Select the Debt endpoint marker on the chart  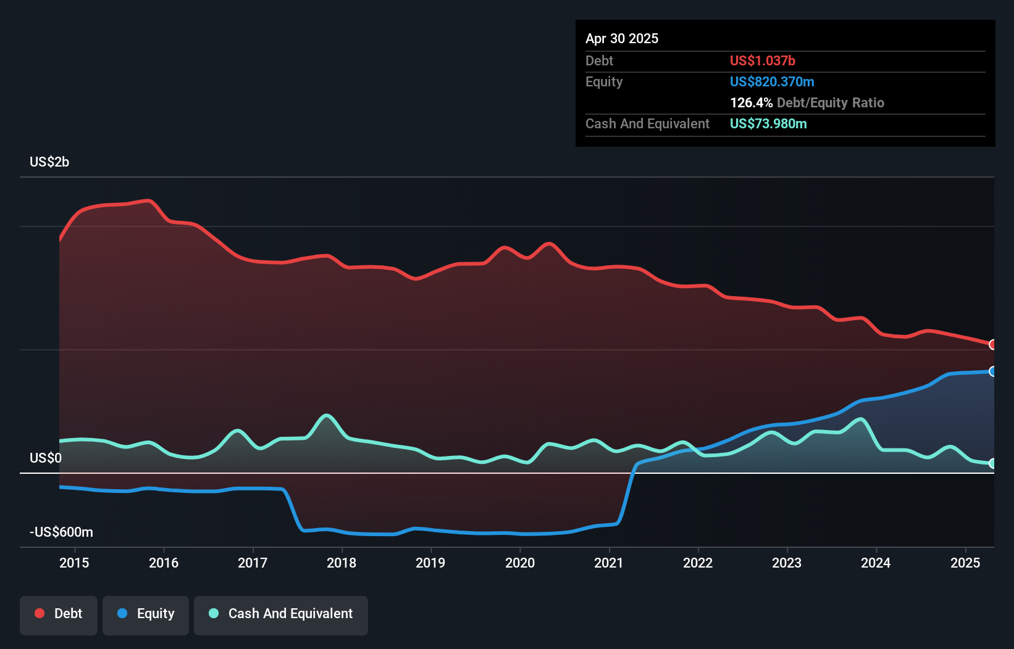[991, 344]
